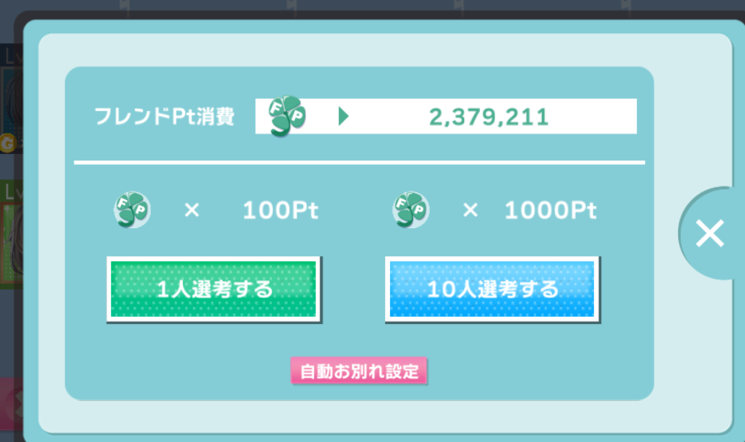Click the green triangle arrow before 2,379,211

[343, 116]
